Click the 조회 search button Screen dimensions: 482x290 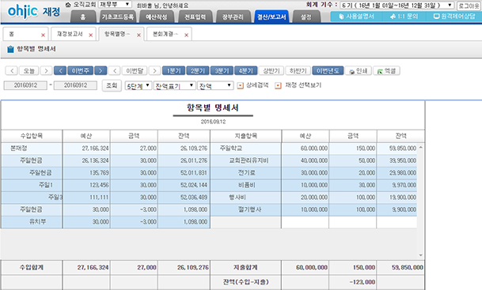coord(112,85)
